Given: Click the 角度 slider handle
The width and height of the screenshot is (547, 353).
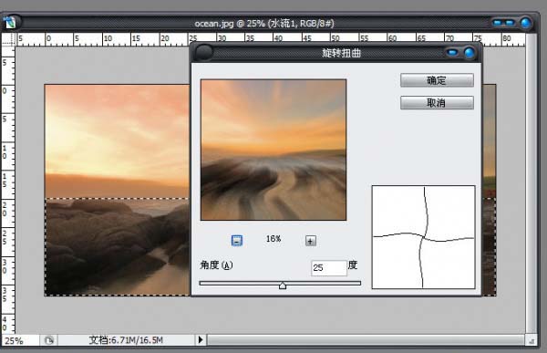Looking at the screenshot, I should coord(283,286).
